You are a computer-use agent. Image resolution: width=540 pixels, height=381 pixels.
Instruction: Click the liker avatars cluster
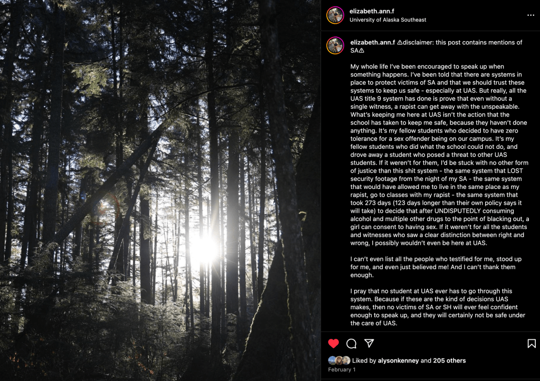click(x=339, y=360)
